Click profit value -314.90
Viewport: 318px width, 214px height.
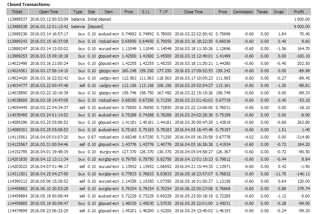303,137
